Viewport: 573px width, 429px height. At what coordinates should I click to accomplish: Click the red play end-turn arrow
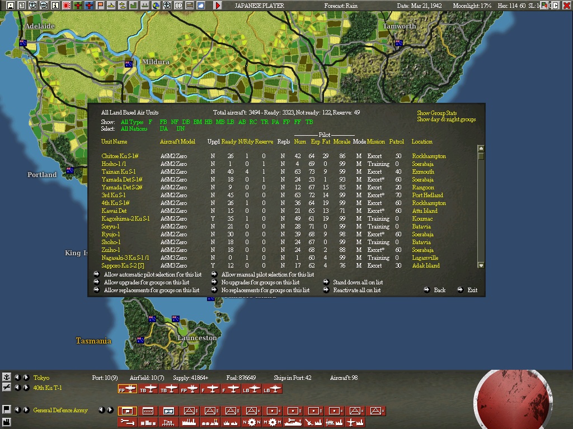pos(218,5)
